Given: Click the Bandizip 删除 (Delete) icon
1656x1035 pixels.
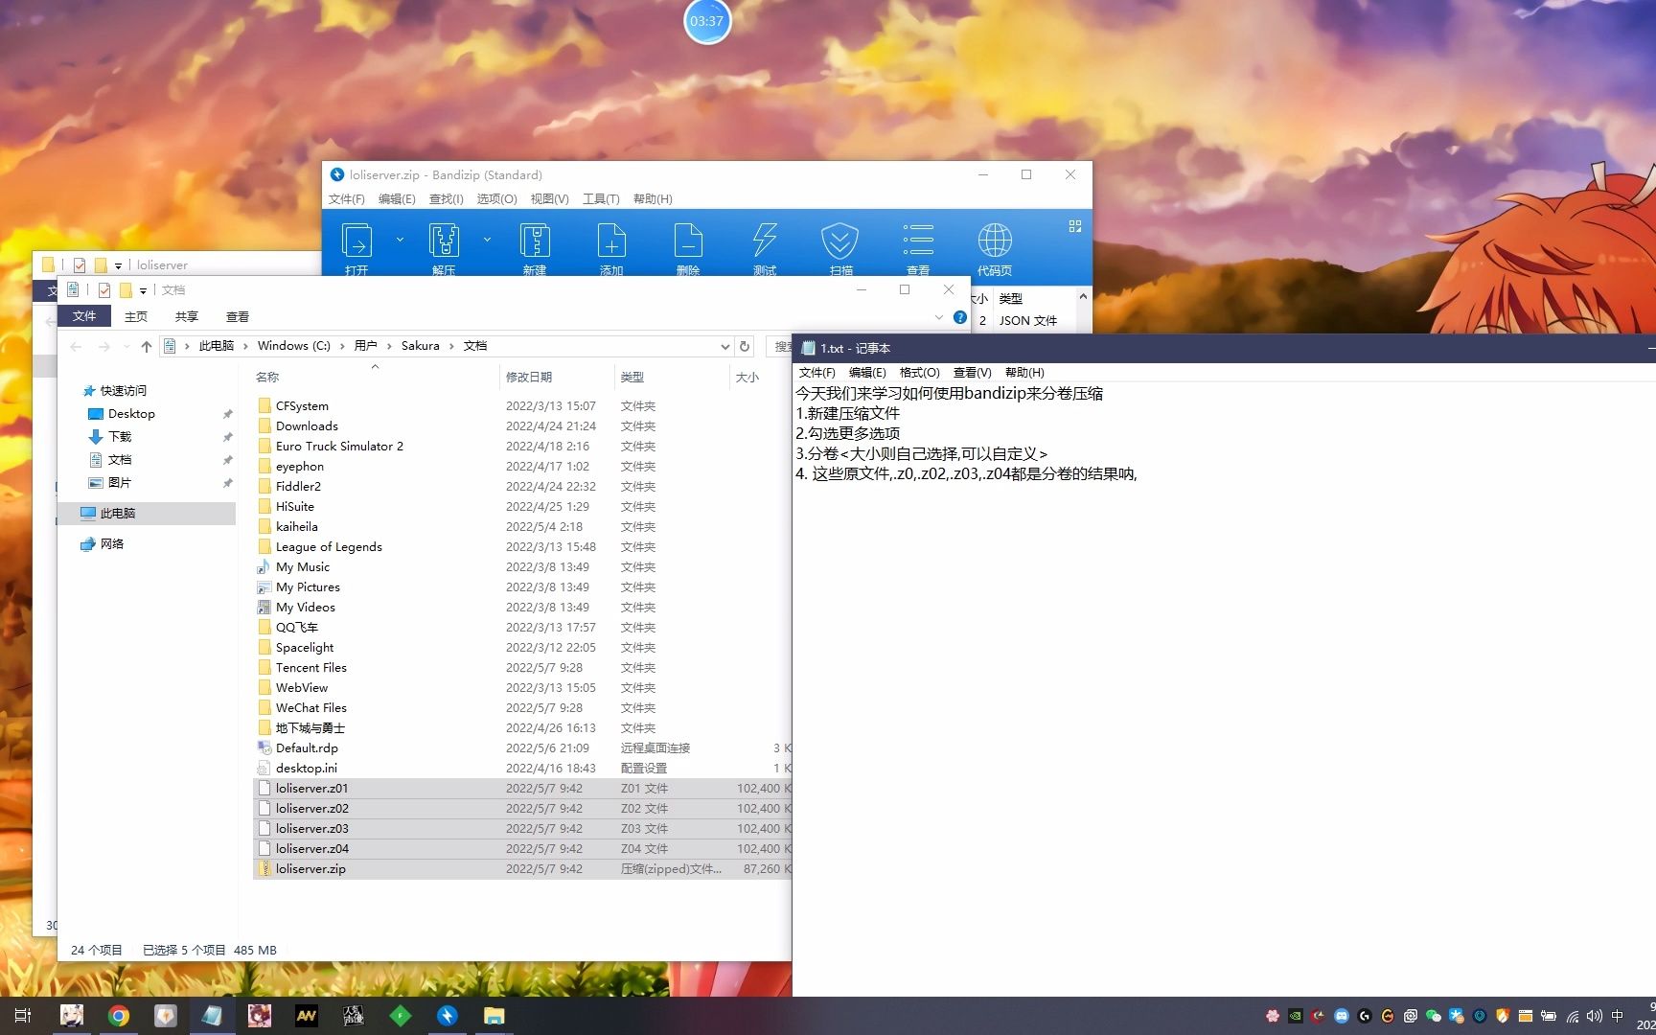Looking at the screenshot, I should point(688,241).
